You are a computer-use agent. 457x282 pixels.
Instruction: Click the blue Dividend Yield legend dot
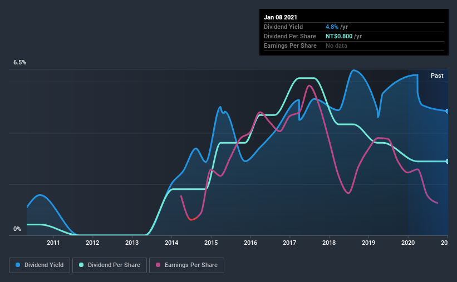pyautogui.click(x=18, y=265)
